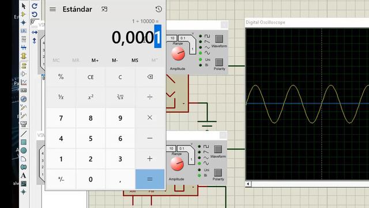The height and width of the screenshot is (208, 369).
Task: Select the Marker tool at toolbar bottom
Action: point(24,192)
